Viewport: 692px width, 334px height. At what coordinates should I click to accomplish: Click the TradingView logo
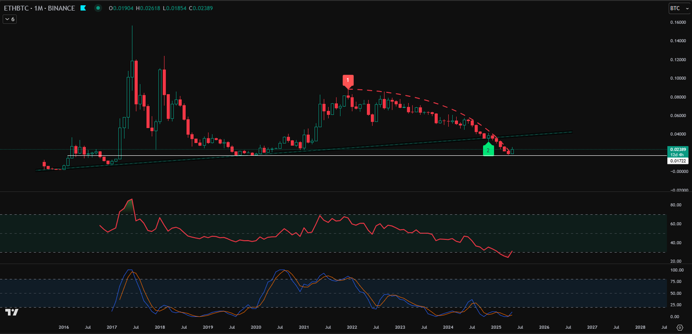click(x=11, y=313)
